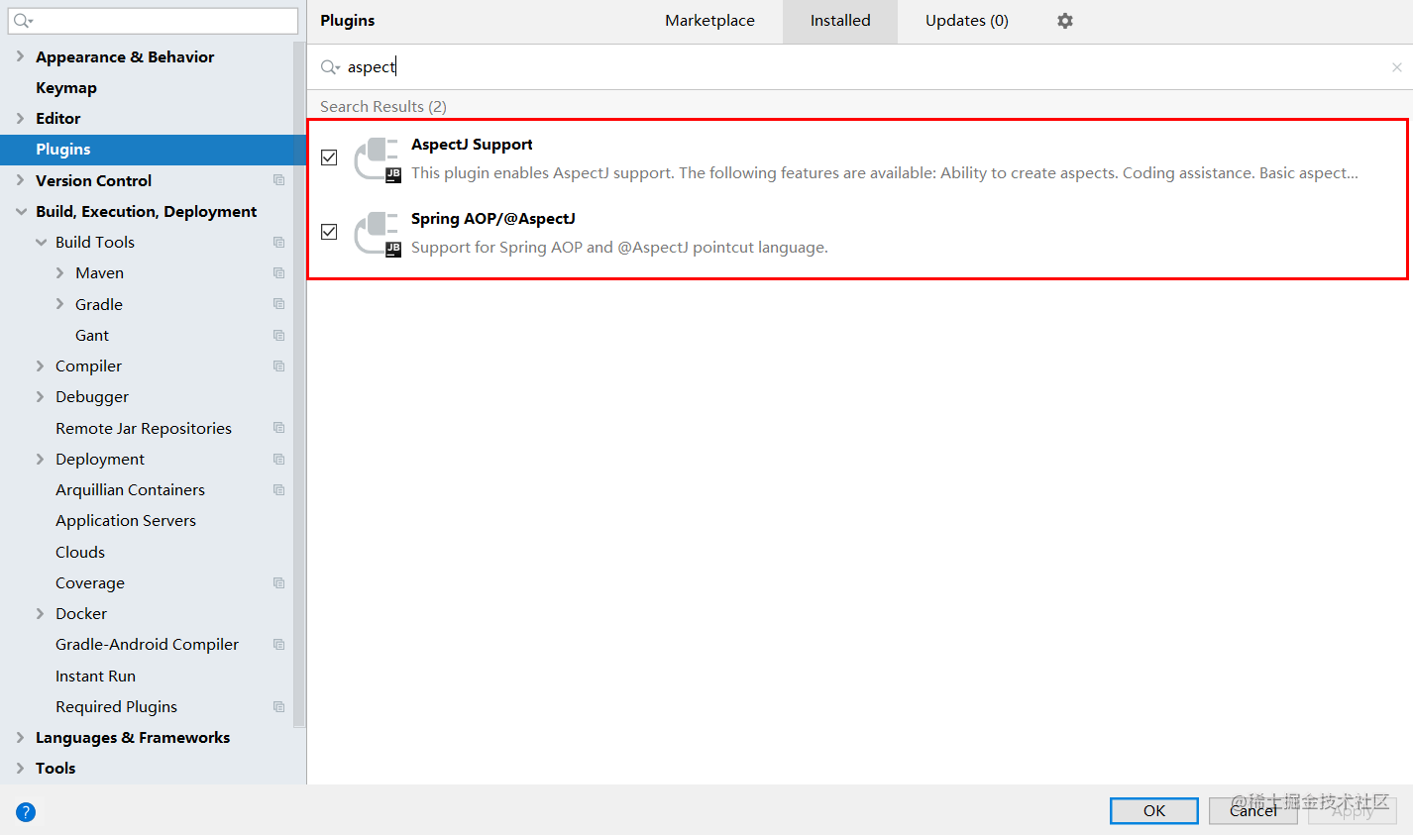Click project-level icon next to Compiler
Image resolution: width=1413 pixels, height=835 pixels.
click(x=278, y=366)
